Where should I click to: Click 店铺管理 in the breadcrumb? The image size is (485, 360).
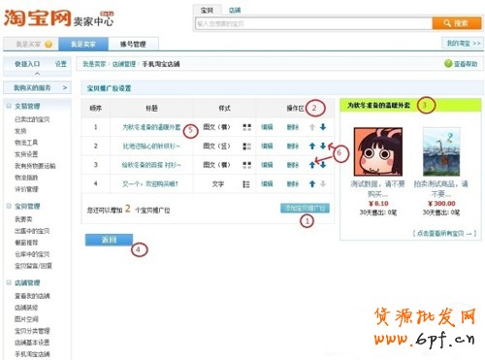(x=124, y=64)
